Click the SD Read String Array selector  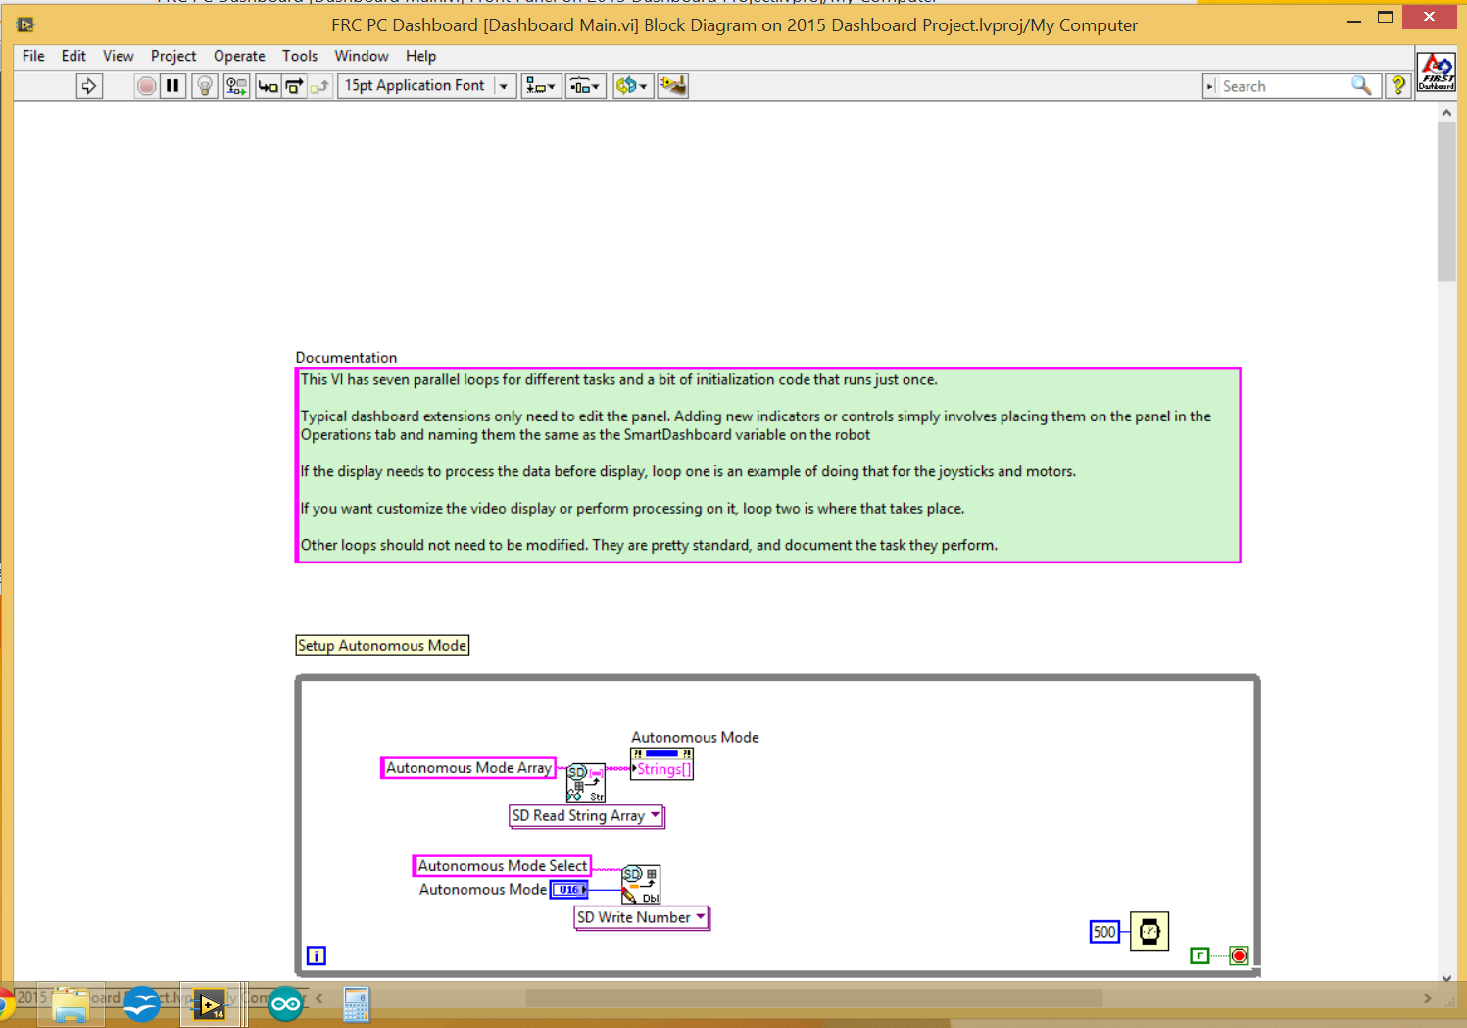point(586,815)
